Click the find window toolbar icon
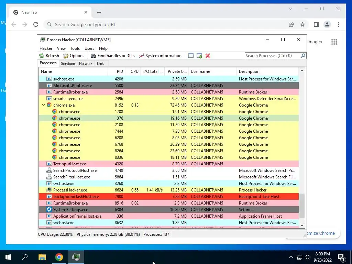This screenshot has height=264, width=352. 191,56
